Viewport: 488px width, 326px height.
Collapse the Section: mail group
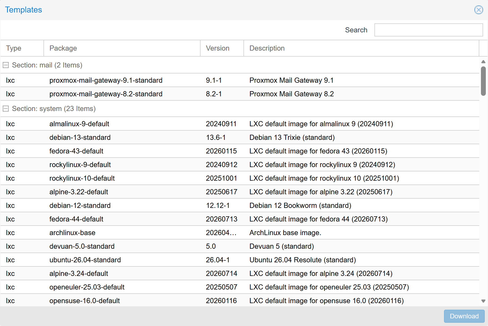pos(6,65)
